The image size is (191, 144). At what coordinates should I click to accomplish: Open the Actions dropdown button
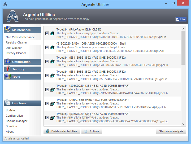click(x=92, y=131)
